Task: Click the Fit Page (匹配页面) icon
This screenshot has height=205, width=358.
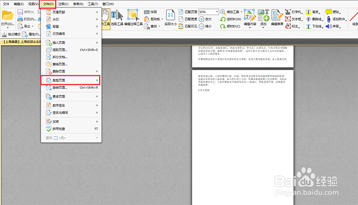Action: (x=181, y=12)
